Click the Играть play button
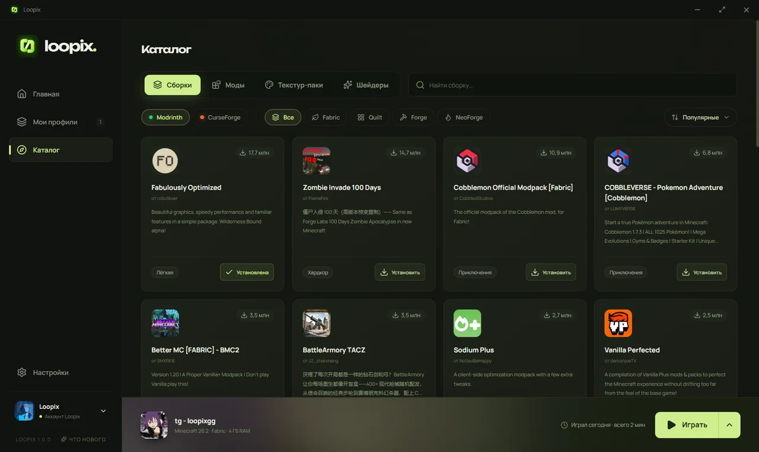Screen dimensions: 759x452 click(687, 425)
